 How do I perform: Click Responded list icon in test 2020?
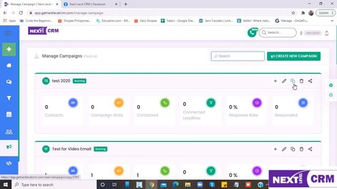point(303,103)
